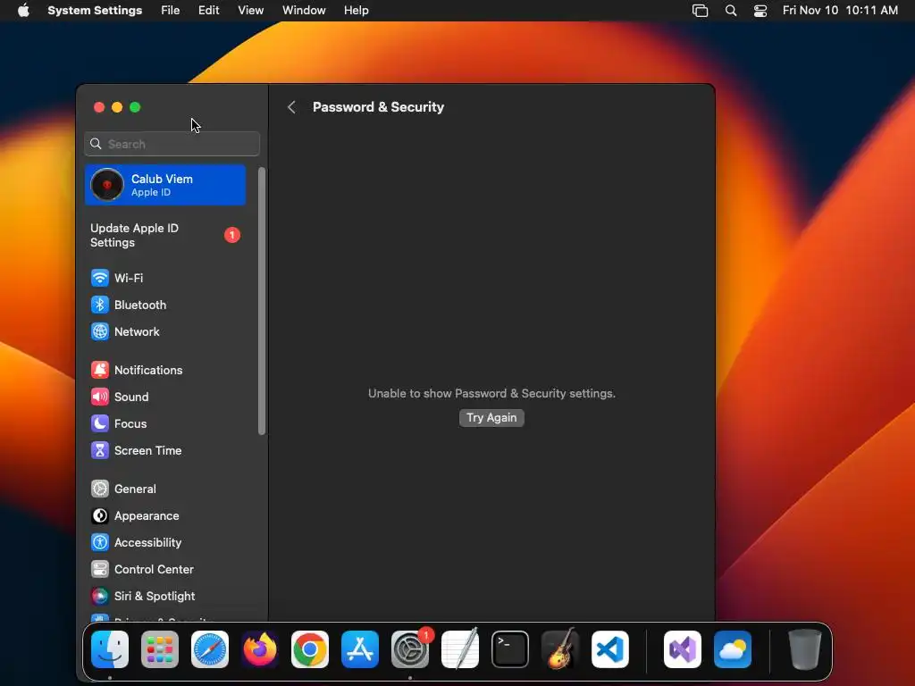Open Visual Studio Code from Dock
Screen dimensions: 915x686
pos(609,649)
